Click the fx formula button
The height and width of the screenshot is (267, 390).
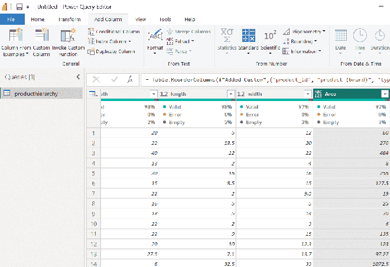130,80
